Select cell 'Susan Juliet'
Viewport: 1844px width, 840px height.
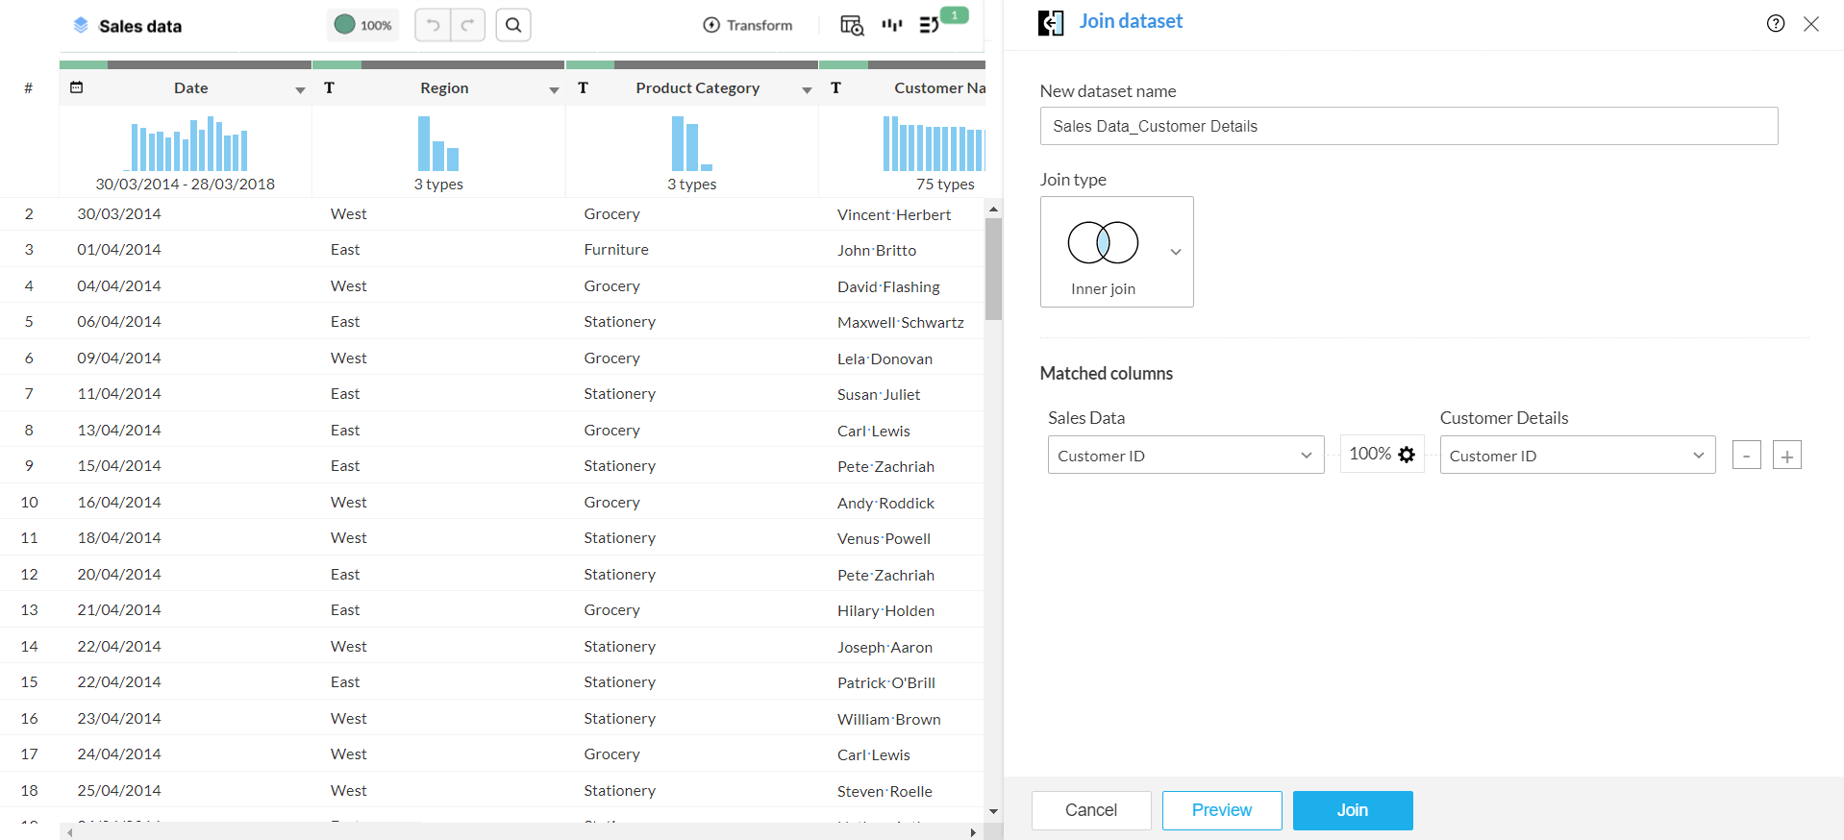click(x=879, y=394)
